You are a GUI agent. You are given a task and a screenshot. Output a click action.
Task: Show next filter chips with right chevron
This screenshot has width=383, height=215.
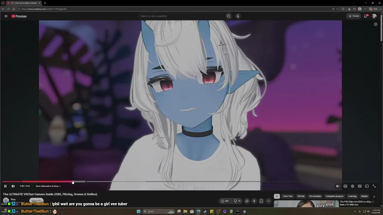(374, 196)
